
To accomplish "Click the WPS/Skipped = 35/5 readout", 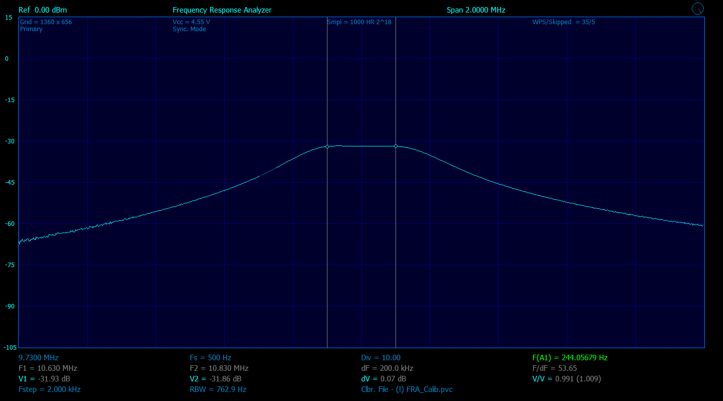I will pos(564,22).
